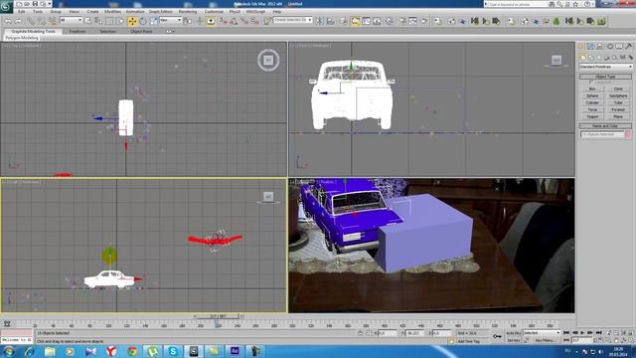
Task: Toggle Window/Crossing selection mode
Action: pyautogui.click(x=119, y=21)
